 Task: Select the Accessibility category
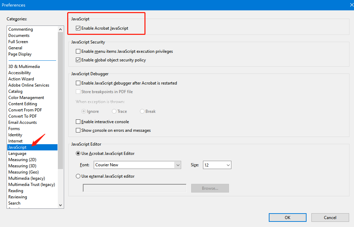tap(19, 73)
